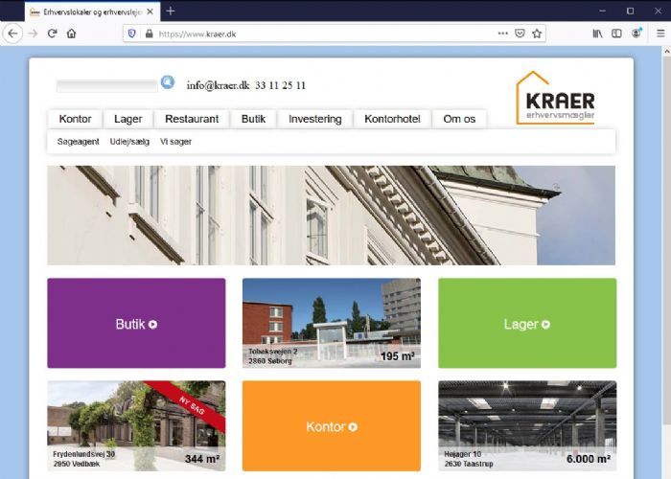
Task: Open the Frydenlundsvej 30 Vedbæk listing
Action: [x=136, y=425]
